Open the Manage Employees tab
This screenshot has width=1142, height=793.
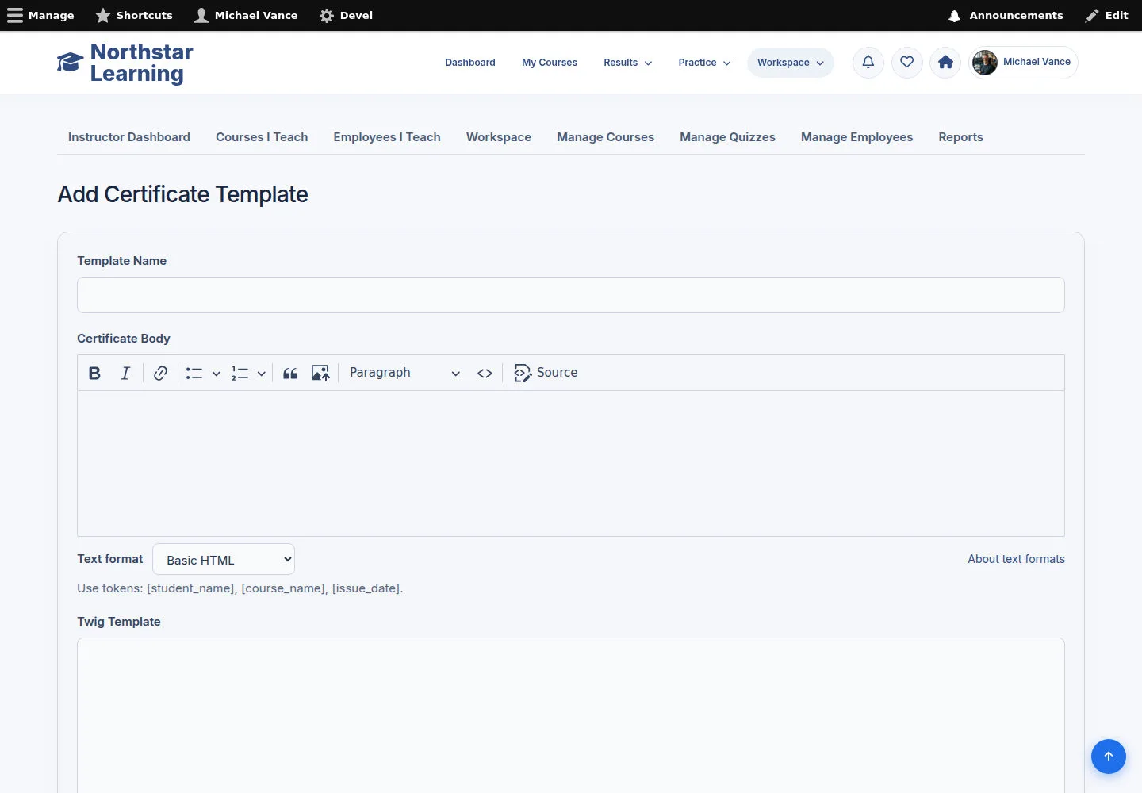(x=857, y=137)
